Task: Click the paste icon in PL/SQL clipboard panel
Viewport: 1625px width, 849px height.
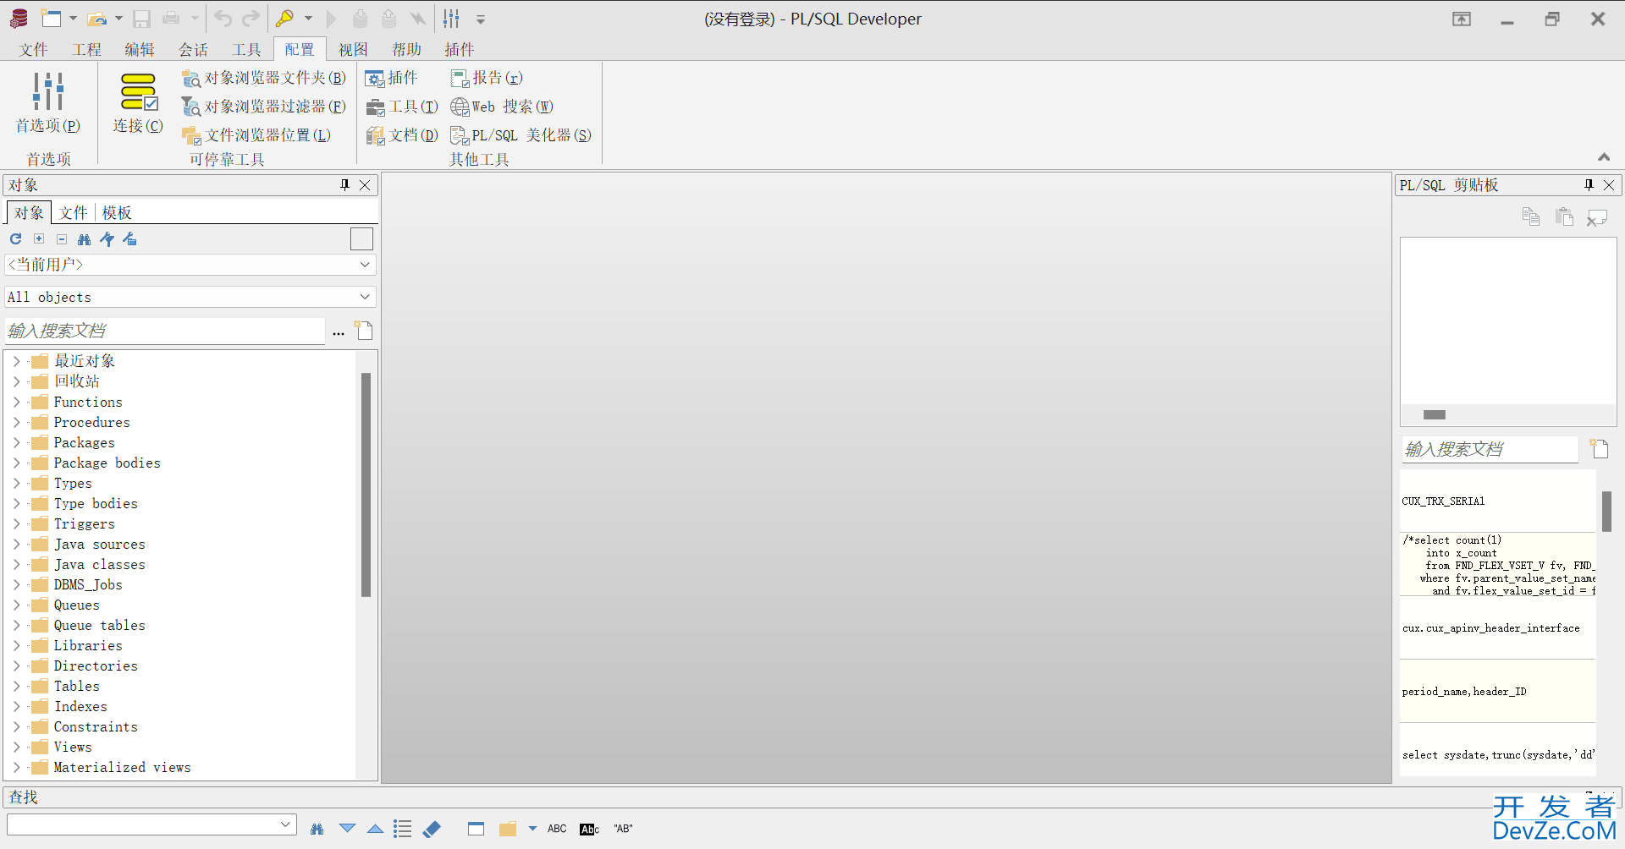Action: [1564, 216]
